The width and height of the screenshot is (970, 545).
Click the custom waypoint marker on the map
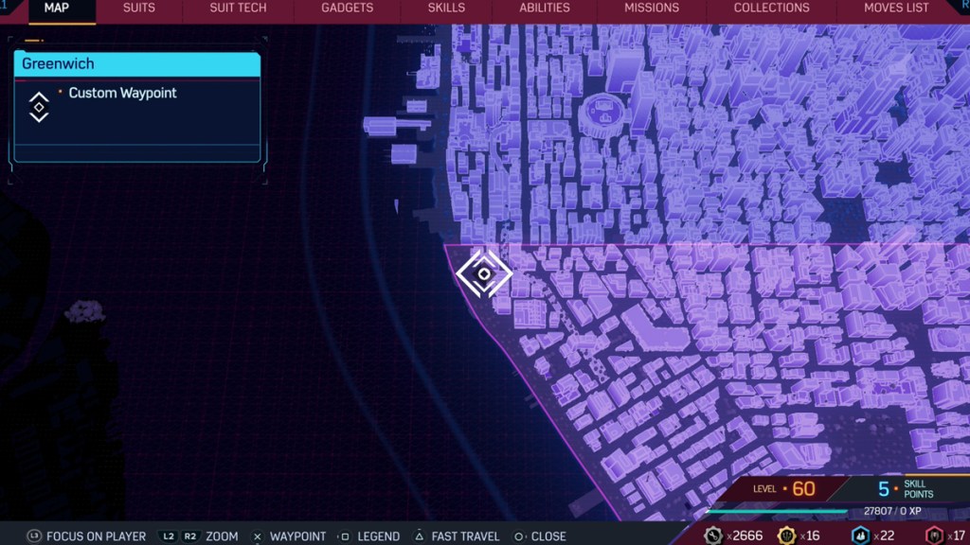tap(484, 273)
